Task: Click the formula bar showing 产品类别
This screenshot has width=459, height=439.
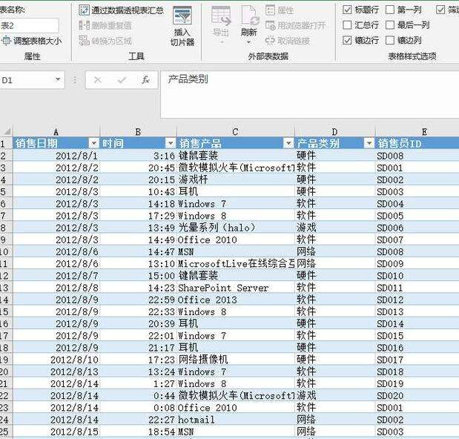Action: [x=310, y=94]
